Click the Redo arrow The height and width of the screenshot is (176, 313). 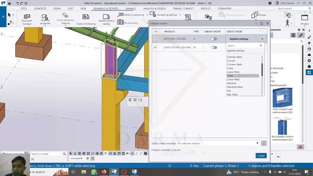pos(22,3)
